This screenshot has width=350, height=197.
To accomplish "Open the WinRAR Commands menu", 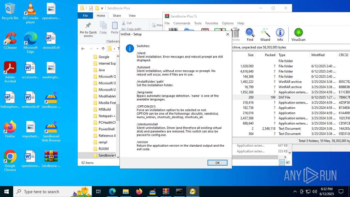I will (182, 23).
